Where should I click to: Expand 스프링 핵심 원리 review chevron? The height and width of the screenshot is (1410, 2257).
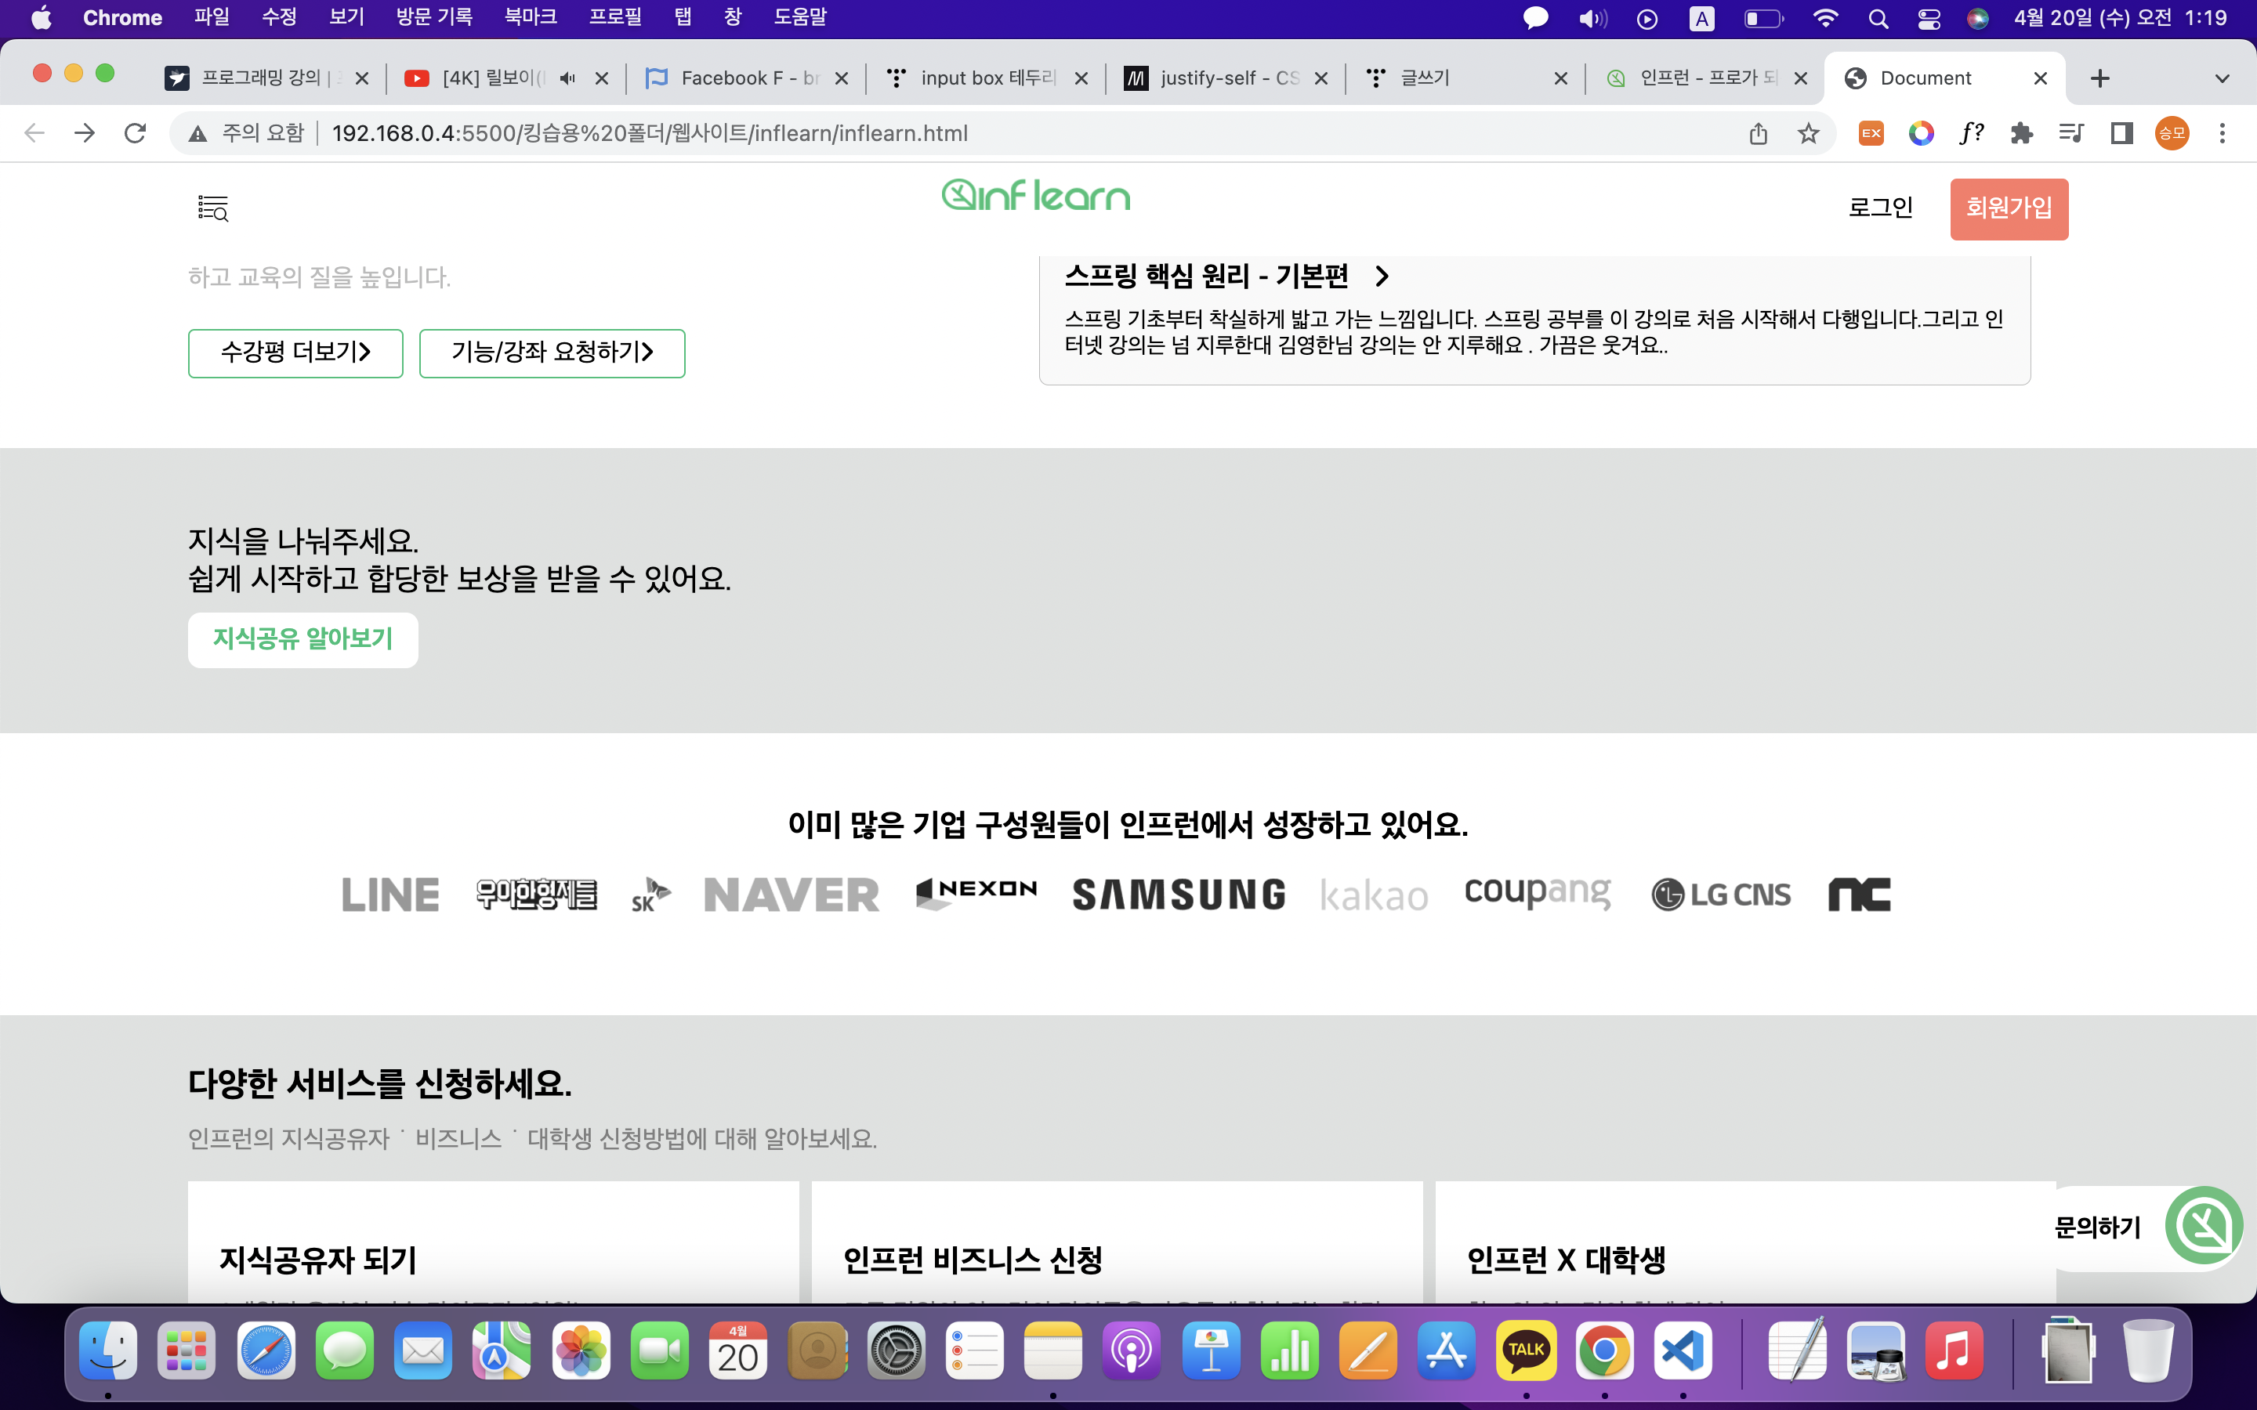tap(1382, 276)
